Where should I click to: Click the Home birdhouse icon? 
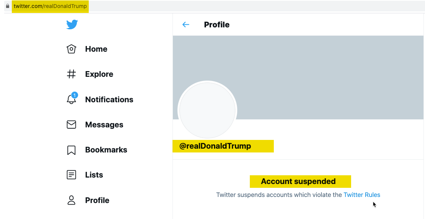tap(71, 49)
